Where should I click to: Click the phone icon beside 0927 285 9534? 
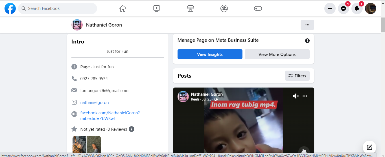(x=74, y=78)
